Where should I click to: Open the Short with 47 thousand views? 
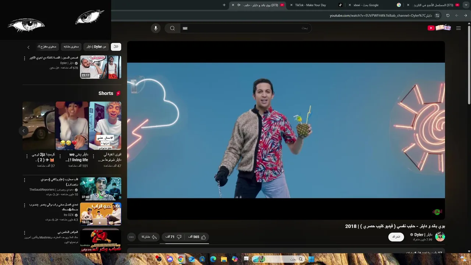105,126
